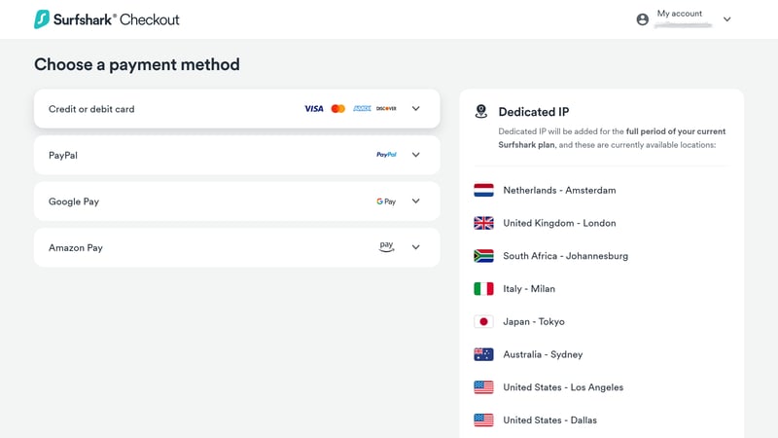Select Netherlands - Amsterdam location text
Screen dimensions: 778x438
point(559,190)
